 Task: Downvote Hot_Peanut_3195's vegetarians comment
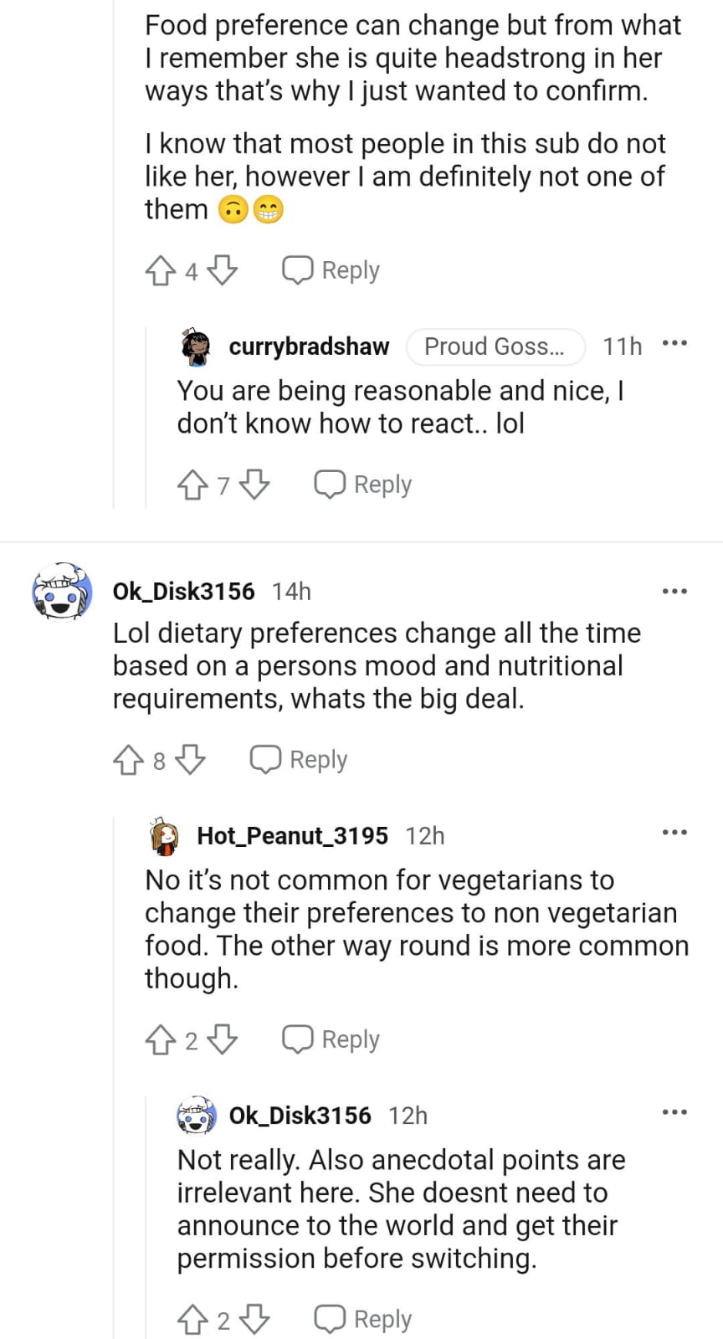tap(222, 1039)
